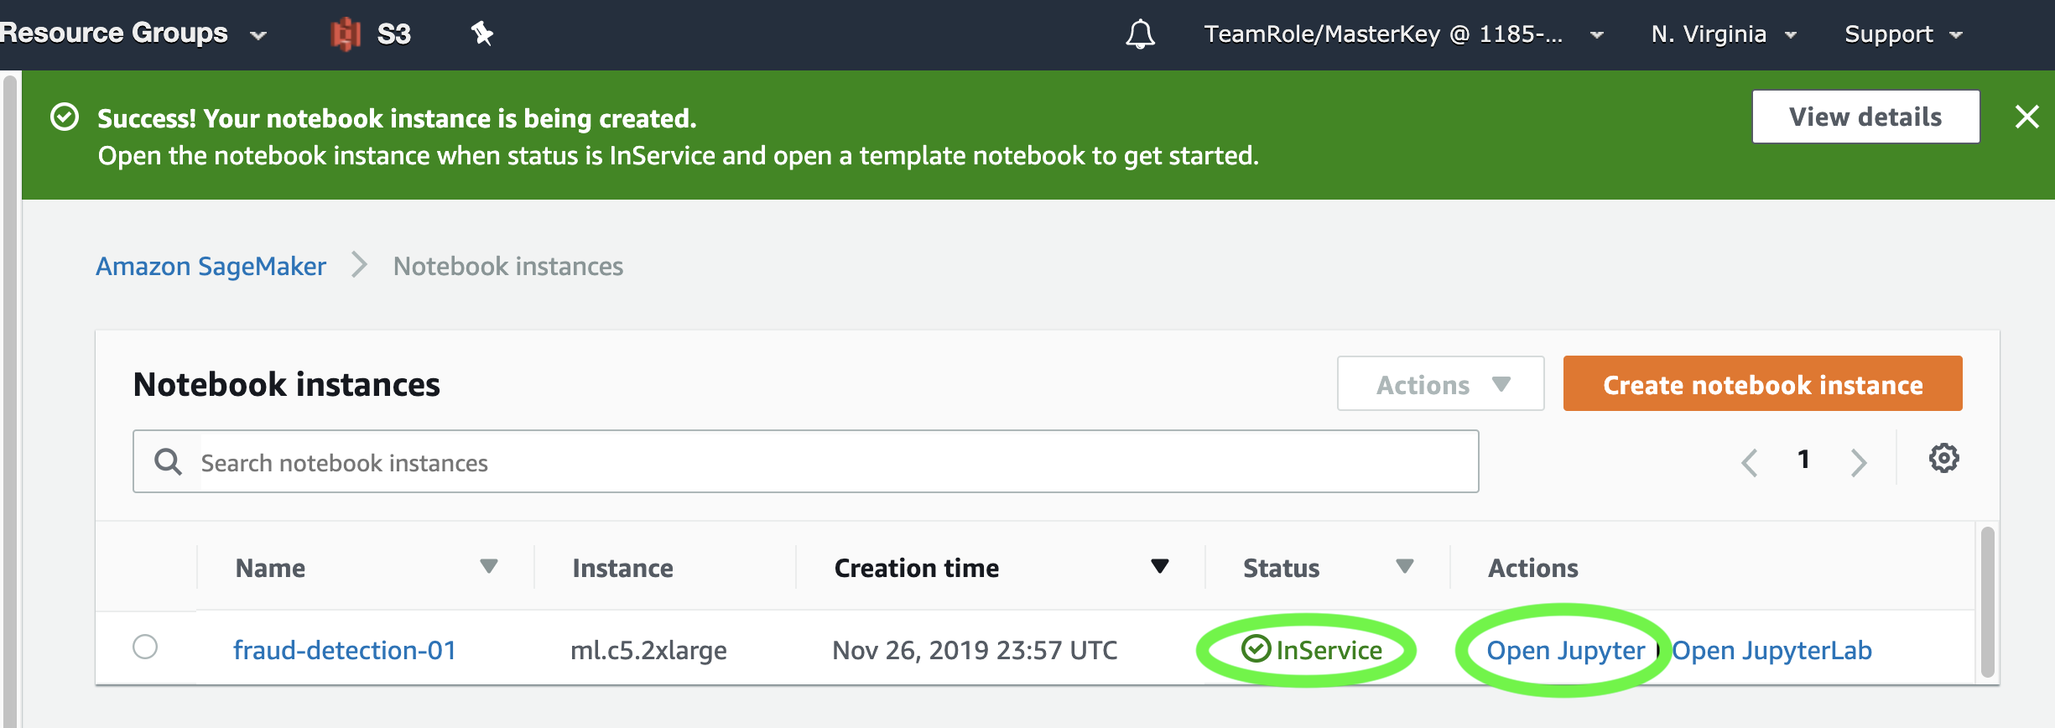Click the Search notebook instances field
2055x728 pixels.
coord(805,461)
